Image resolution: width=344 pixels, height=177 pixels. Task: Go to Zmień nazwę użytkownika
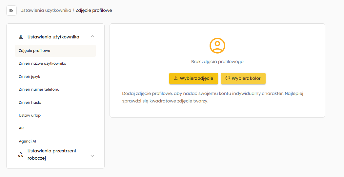[43, 63]
